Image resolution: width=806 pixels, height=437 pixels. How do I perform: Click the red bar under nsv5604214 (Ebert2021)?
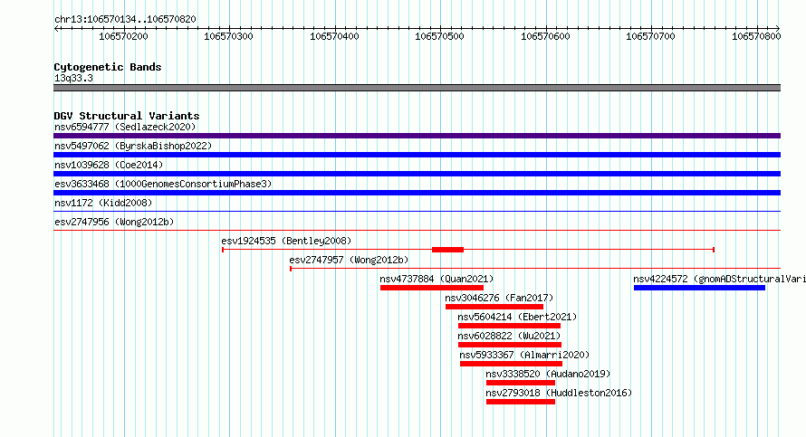click(x=509, y=326)
